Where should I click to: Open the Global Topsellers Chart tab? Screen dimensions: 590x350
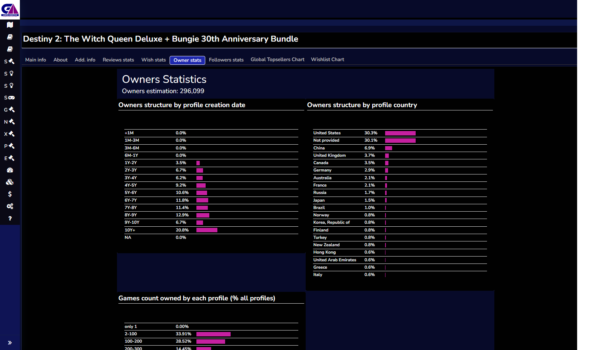click(x=277, y=60)
